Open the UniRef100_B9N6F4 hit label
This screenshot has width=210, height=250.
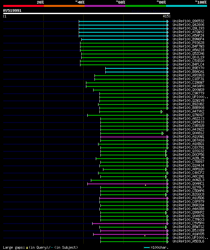click(188, 39)
